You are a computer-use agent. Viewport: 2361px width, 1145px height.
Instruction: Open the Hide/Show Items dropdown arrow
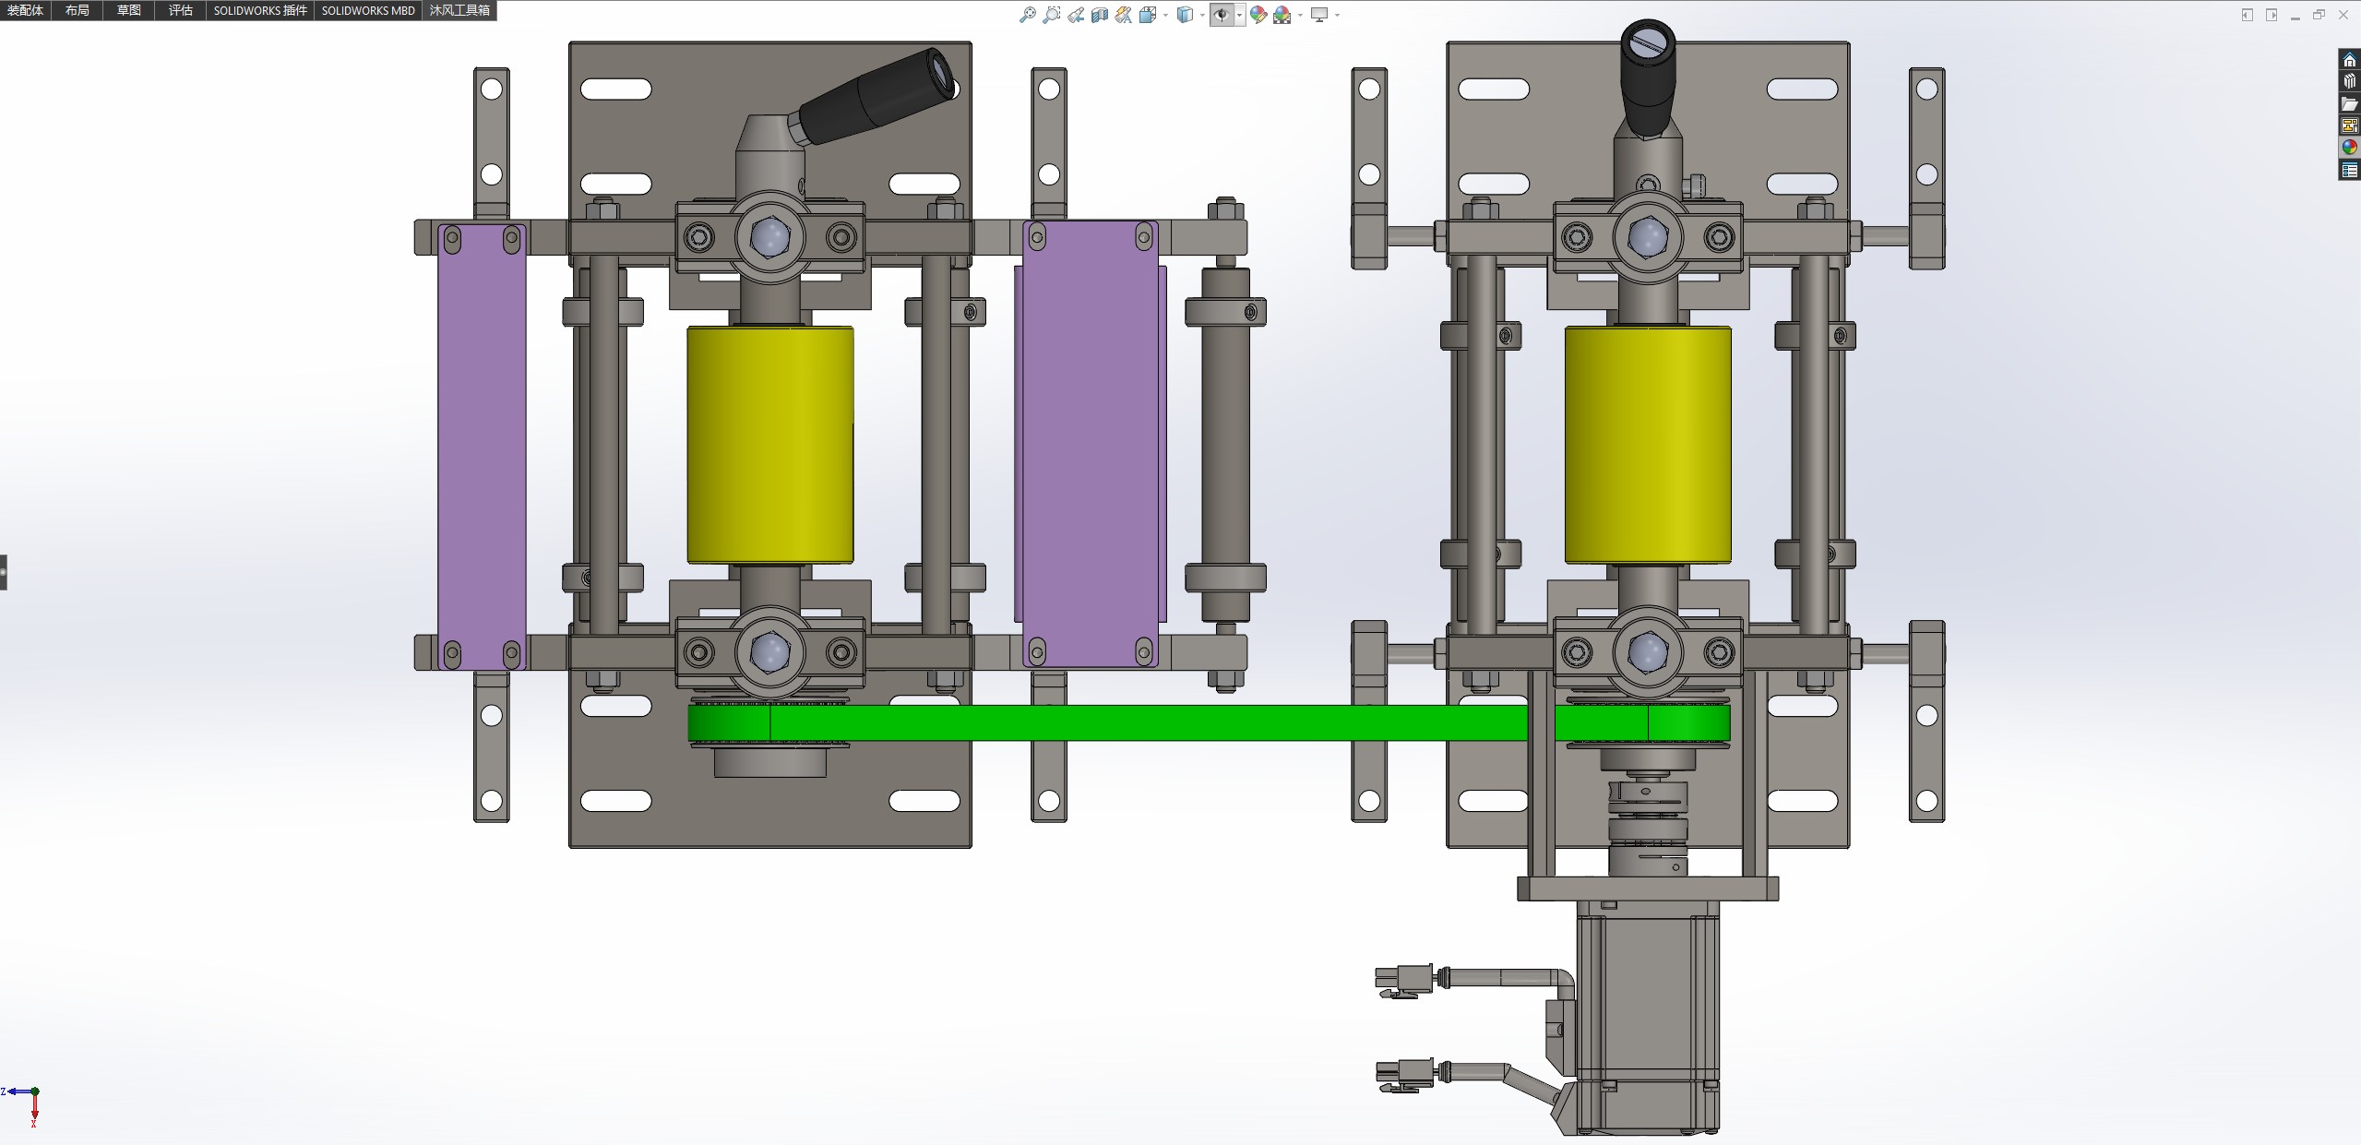[x=1239, y=15]
